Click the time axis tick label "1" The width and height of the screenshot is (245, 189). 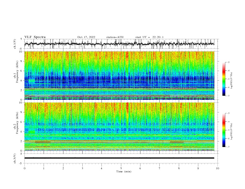(x=44, y=168)
